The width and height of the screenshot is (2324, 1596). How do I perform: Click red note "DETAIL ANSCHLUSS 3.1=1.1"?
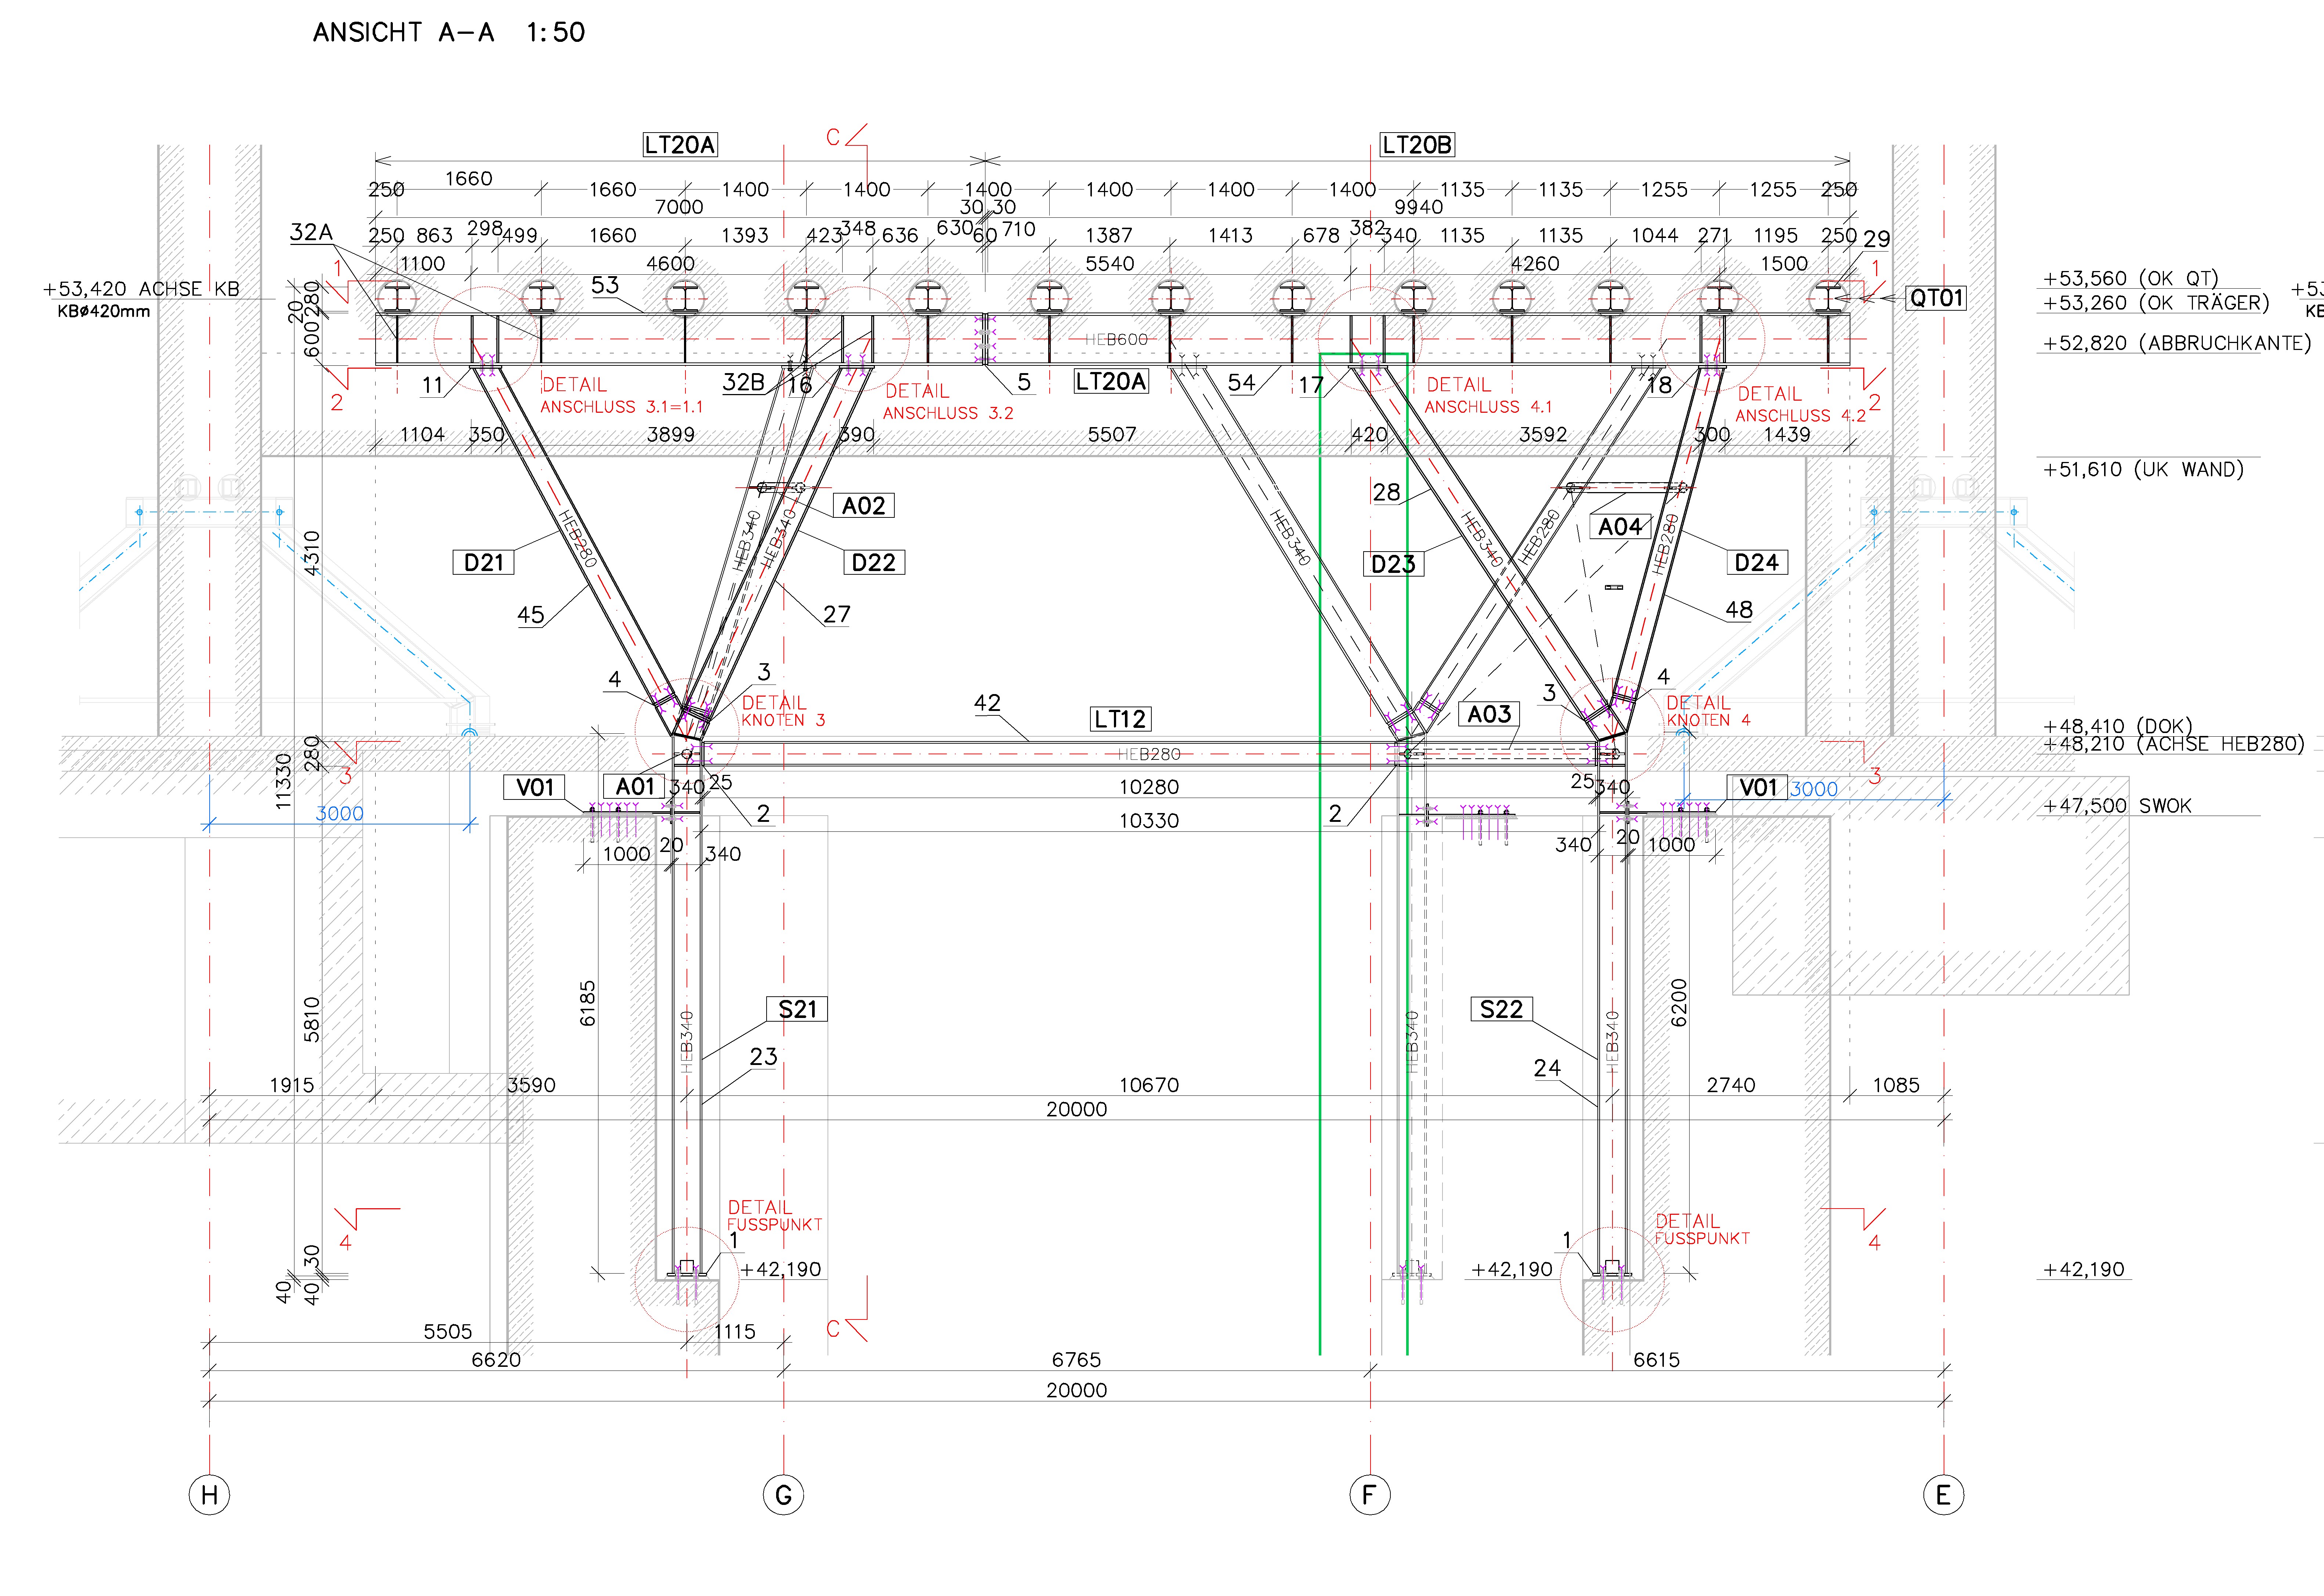(622, 395)
